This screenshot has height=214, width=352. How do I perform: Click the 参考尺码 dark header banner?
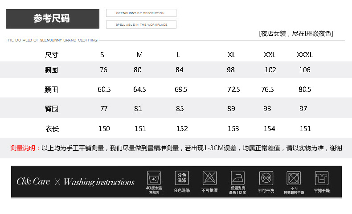pos(53,19)
